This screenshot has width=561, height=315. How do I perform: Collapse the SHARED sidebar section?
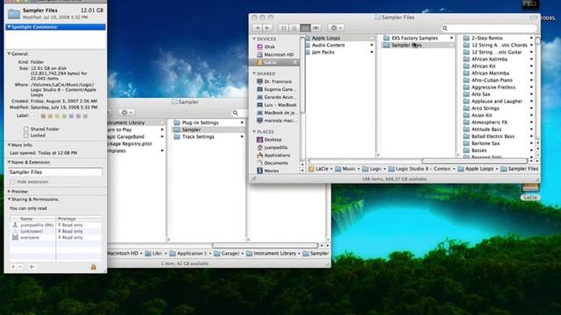254,73
